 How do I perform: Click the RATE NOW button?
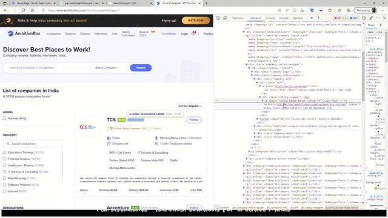pyautogui.click(x=196, y=21)
